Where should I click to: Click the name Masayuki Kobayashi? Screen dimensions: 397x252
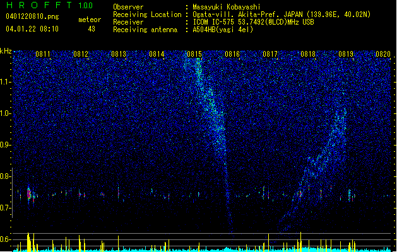[227, 7]
